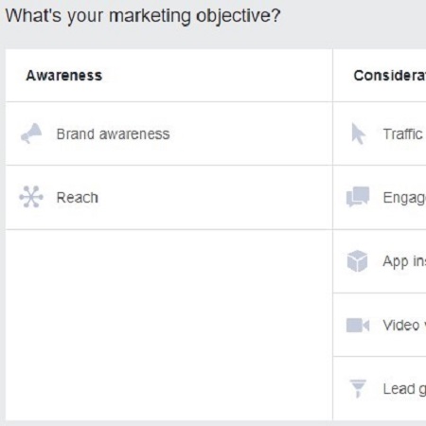
Task: Click the Awareness column header
Action: (64, 76)
